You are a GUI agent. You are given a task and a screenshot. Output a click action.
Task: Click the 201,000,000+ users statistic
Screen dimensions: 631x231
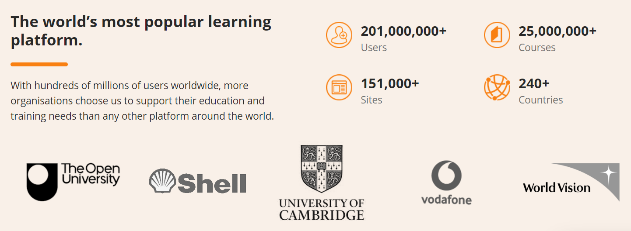point(403,31)
